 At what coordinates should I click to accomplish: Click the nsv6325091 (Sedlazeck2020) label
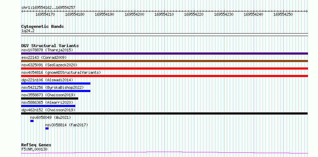[49, 65]
